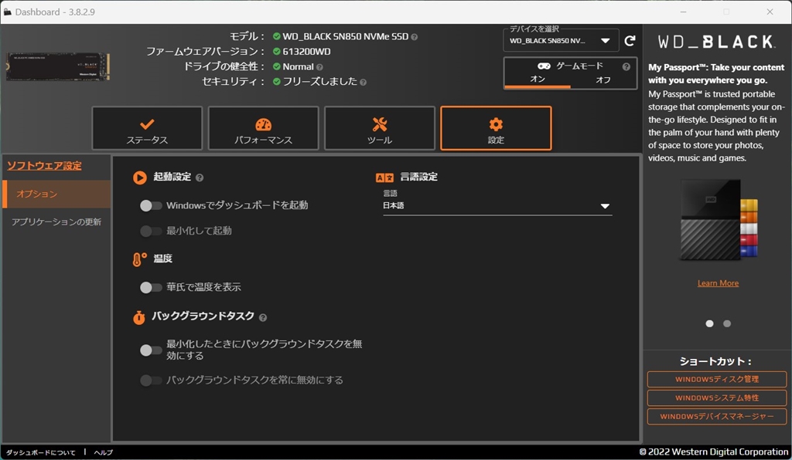Click the help icon next to the model name
Viewport: 792px width, 460px height.
coord(415,37)
